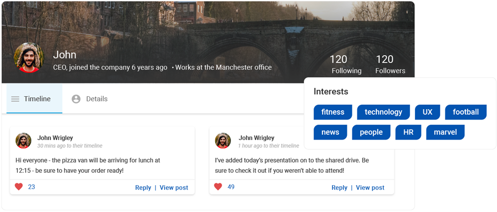Click 'CEO, joined the company 6 years ago'
Viewport: 497px width, 212px height.
[x=110, y=68]
